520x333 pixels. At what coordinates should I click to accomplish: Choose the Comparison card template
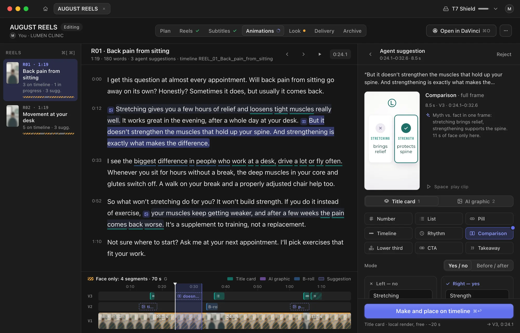click(489, 233)
